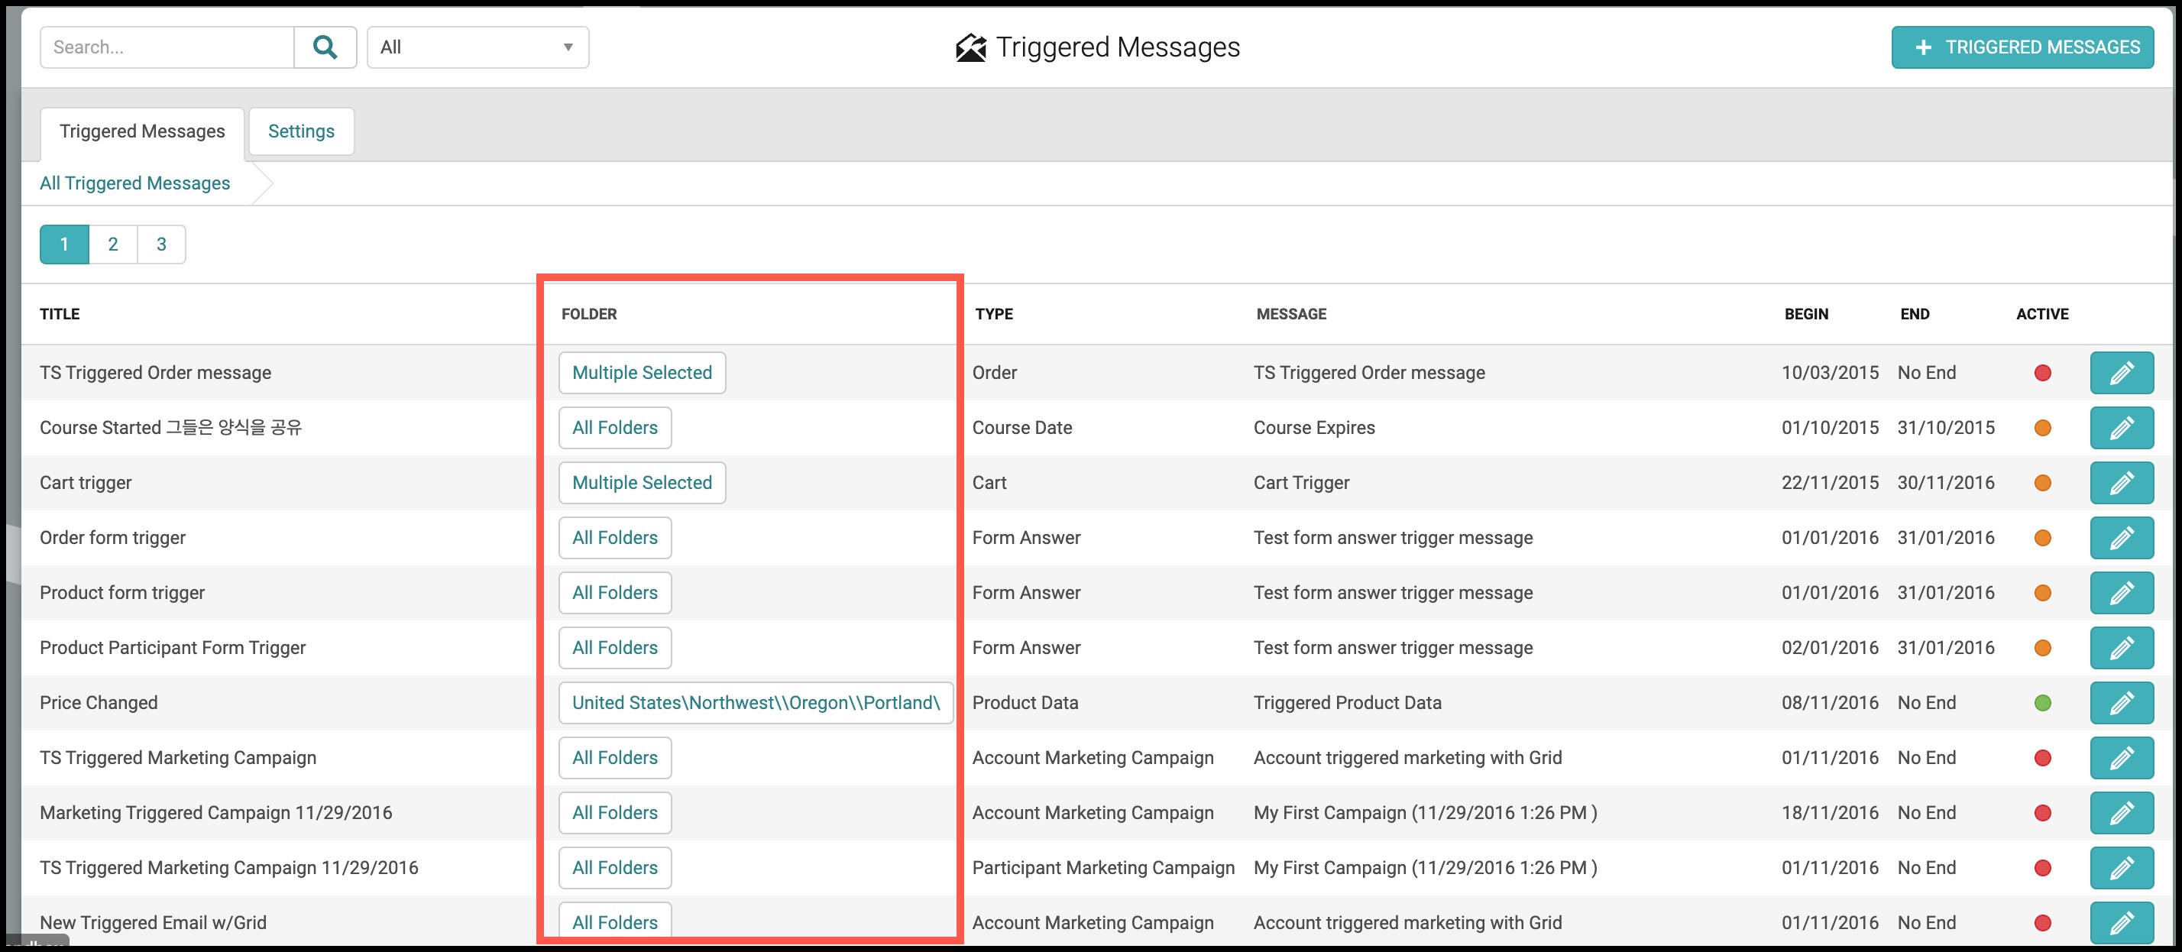Click the ACTIVE column header
The height and width of the screenshot is (952, 2182).
(x=2041, y=314)
